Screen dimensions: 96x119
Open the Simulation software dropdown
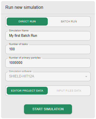pos(48,76)
